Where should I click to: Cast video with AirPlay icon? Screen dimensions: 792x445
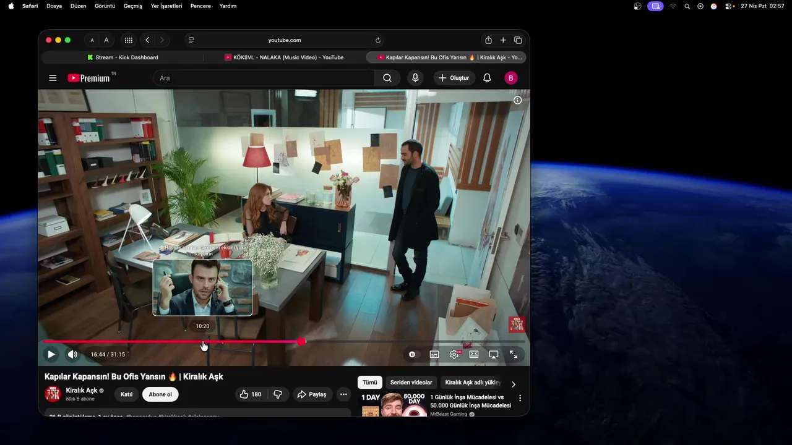[494, 354]
